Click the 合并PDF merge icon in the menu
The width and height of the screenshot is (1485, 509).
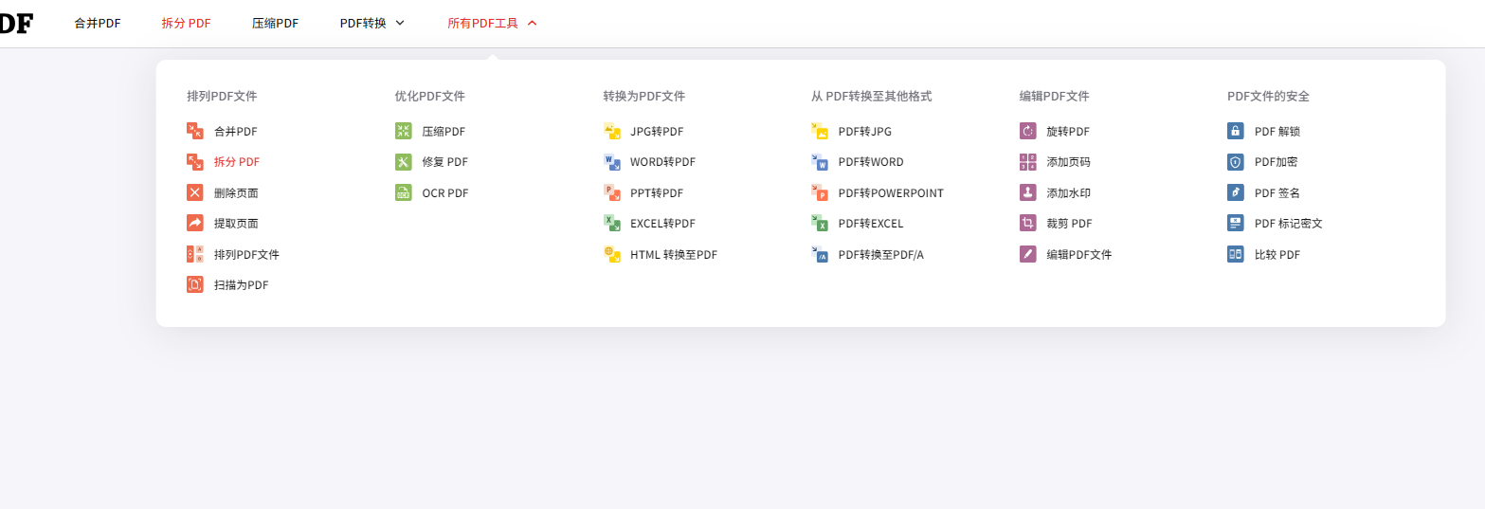195,132
